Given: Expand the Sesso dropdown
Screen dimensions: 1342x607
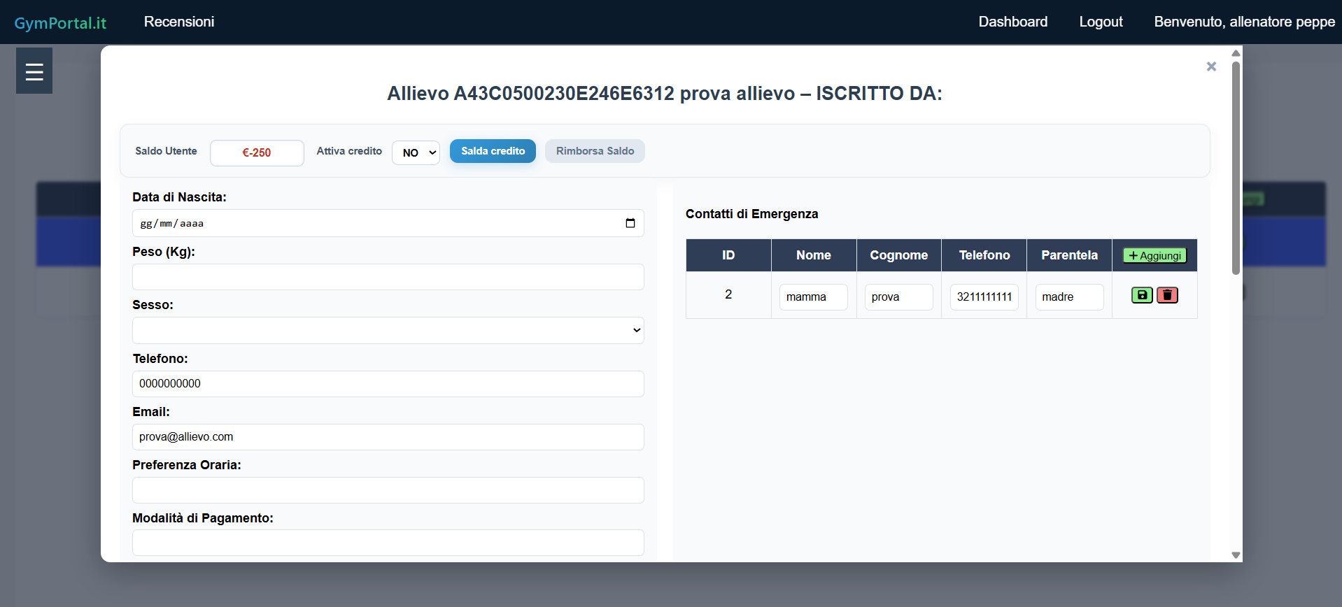Looking at the screenshot, I should [x=388, y=330].
